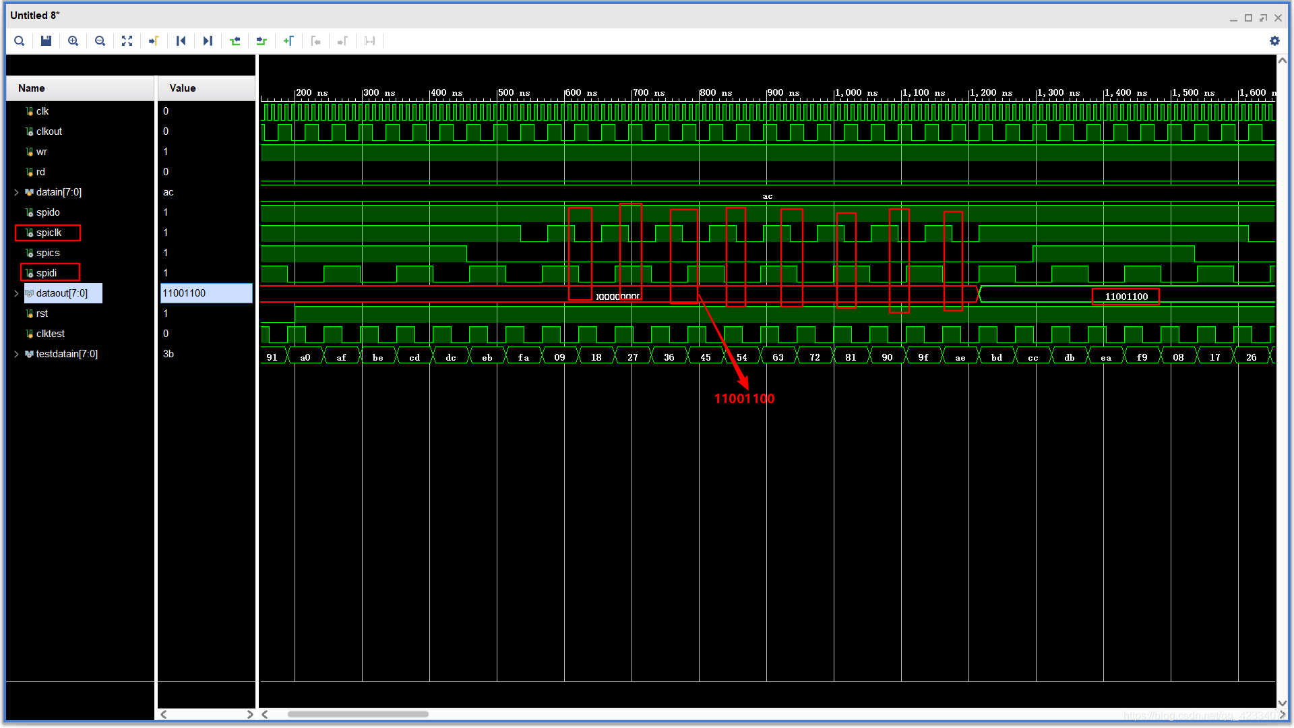Viewport: 1294px width, 728px height.
Task: Expand the dataout[7:0] bus
Action: (16, 294)
